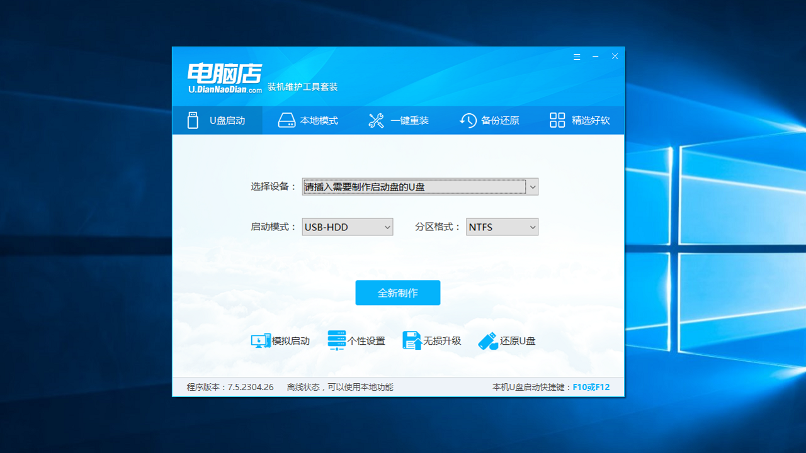Click the F10或F12 hotkey link

point(591,387)
